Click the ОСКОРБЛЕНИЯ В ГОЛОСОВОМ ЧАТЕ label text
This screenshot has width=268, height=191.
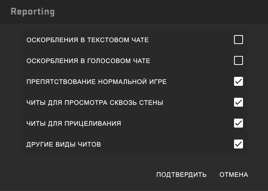point(88,61)
